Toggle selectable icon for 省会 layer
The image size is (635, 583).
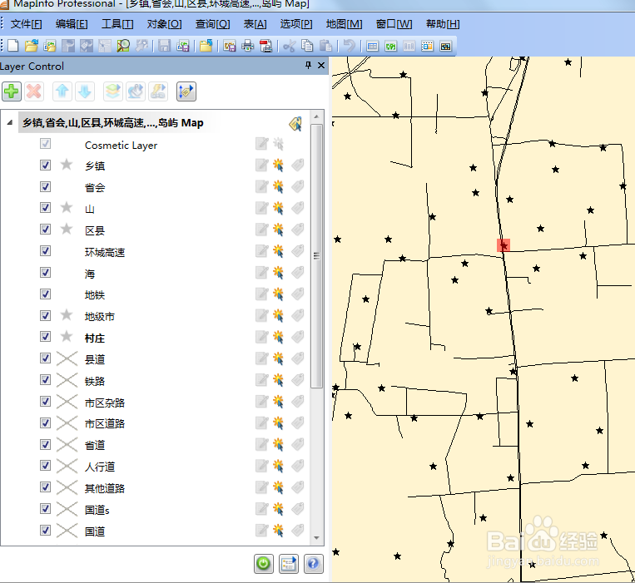278,186
